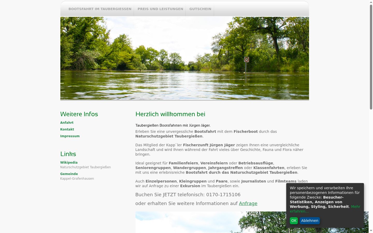The image size is (373, 233).
Task: Open Bootsfahrt im Taubergiessen menu item
Action: (100, 9)
